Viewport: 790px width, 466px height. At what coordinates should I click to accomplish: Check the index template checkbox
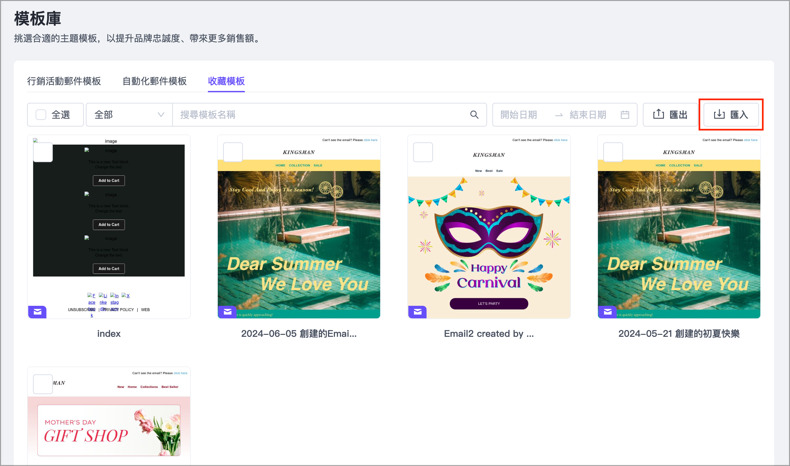pyautogui.click(x=43, y=152)
